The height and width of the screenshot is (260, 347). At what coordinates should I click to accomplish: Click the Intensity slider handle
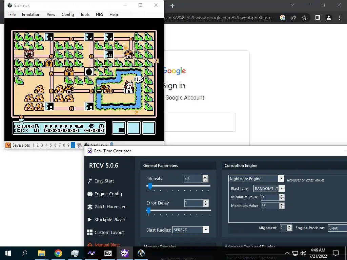[150, 186]
